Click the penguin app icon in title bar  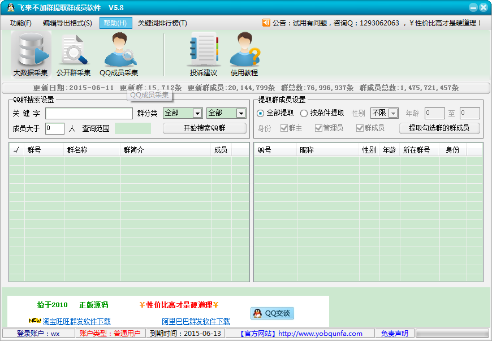click(10, 7)
